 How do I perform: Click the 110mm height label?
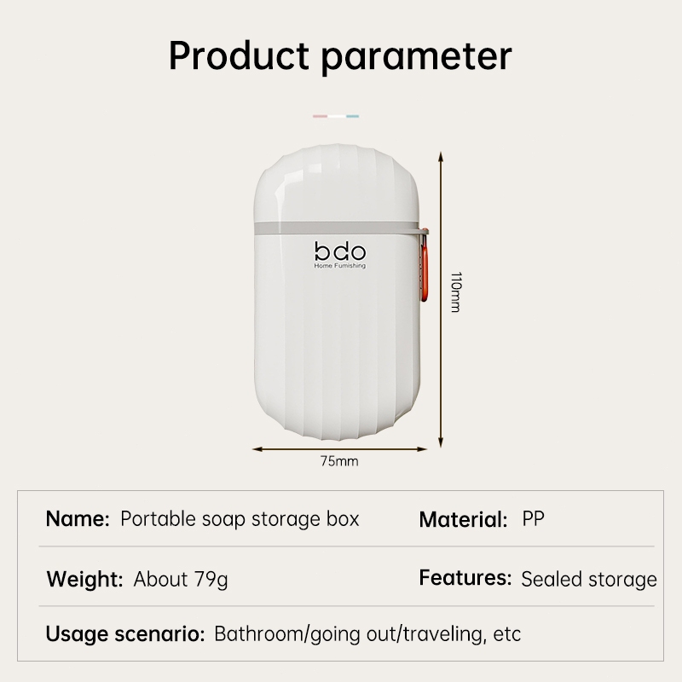(x=456, y=292)
